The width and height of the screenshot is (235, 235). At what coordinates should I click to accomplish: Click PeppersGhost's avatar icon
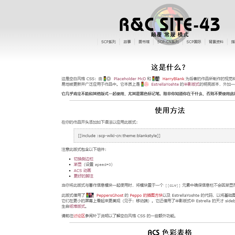click(x=91, y=195)
